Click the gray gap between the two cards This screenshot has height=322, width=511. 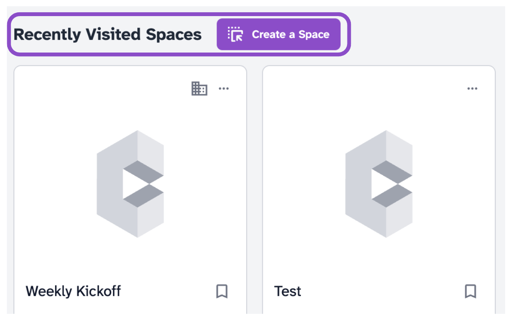[254, 191]
